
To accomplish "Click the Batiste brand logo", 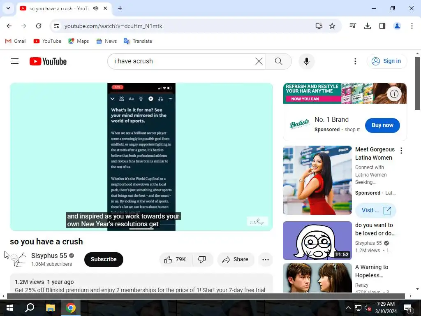I will pyautogui.click(x=300, y=124).
